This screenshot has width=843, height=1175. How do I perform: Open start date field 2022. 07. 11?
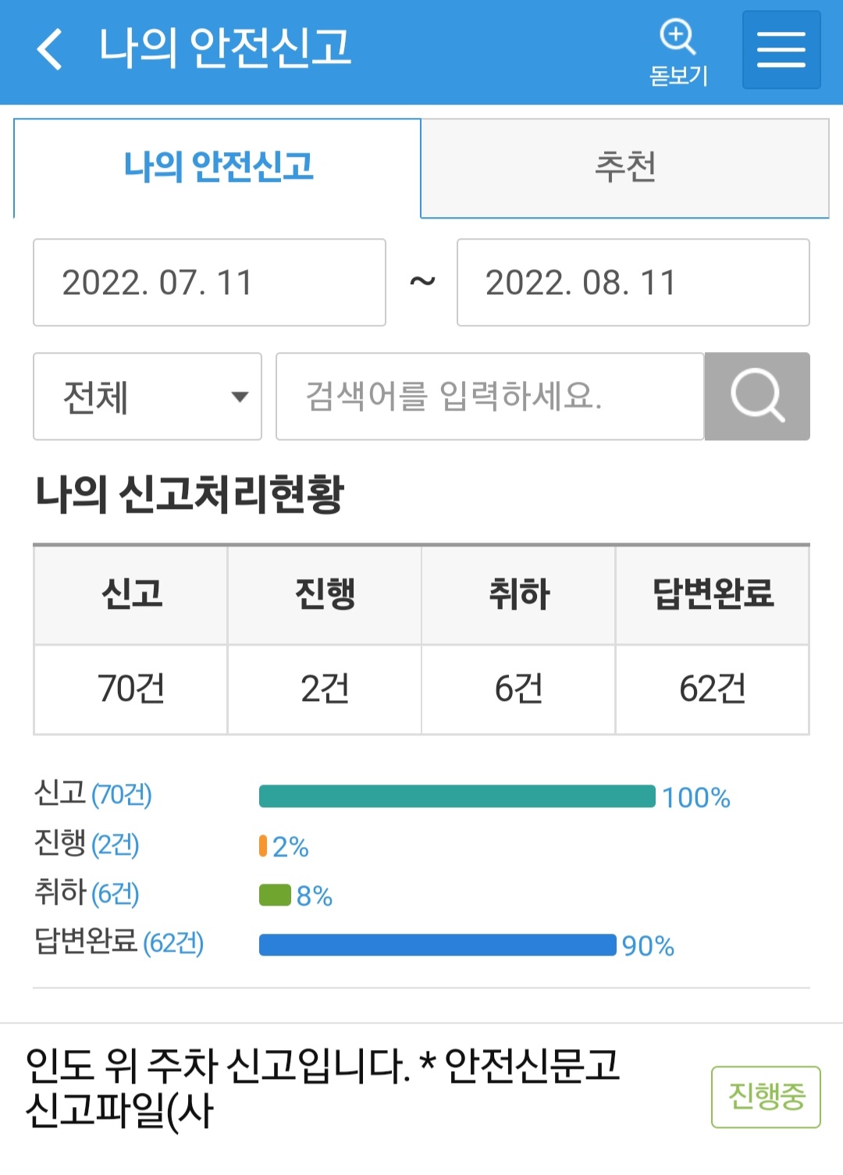coord(209,283)
